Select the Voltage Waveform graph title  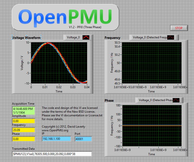tap(26, 38)
